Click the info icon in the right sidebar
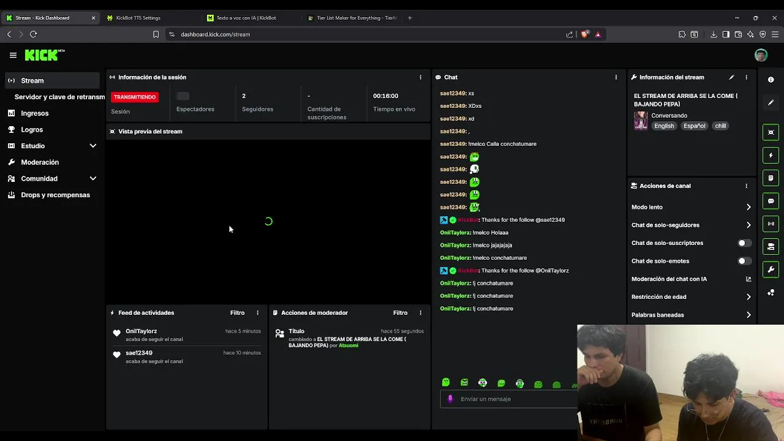The height and width of the screenshot is (441, 784). click(x=771, y=80)
